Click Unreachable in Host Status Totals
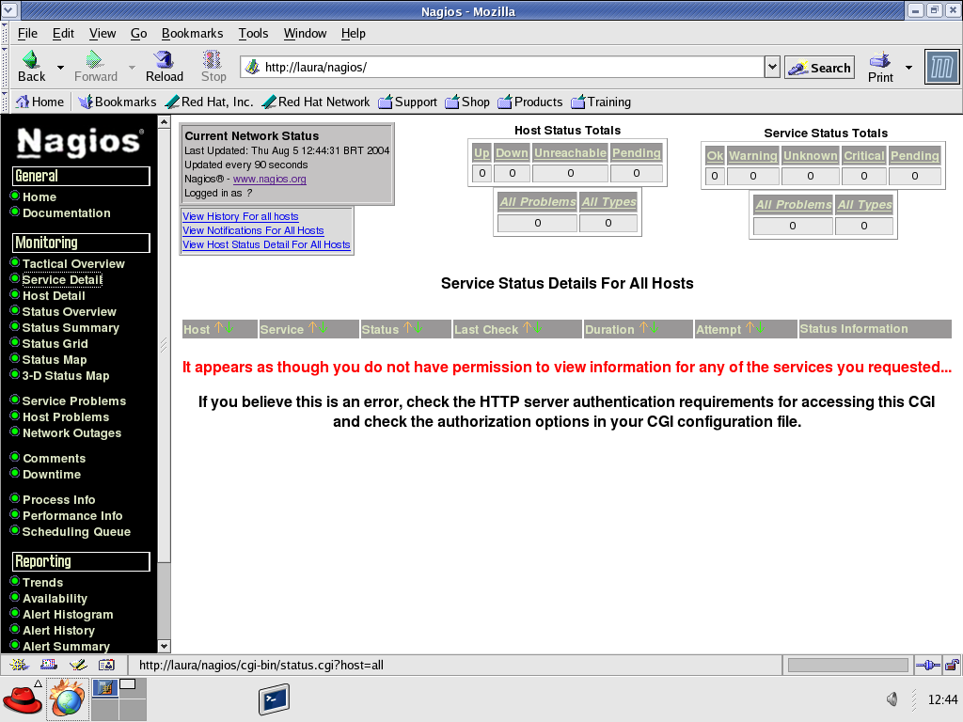This screenshot has height=722, width=963. pos(570,153)
